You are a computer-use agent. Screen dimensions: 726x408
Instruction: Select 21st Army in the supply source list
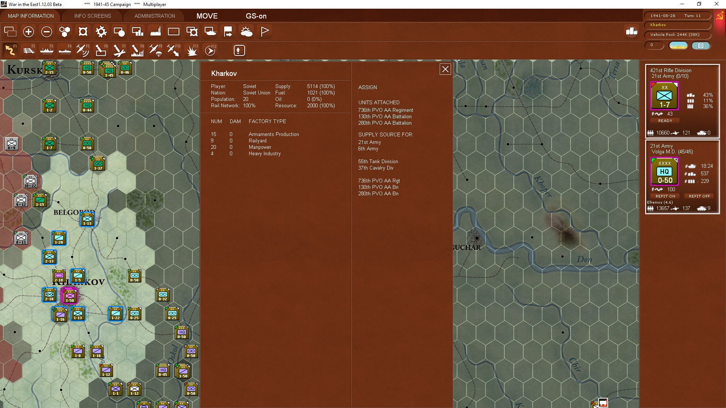click(369, 142)
